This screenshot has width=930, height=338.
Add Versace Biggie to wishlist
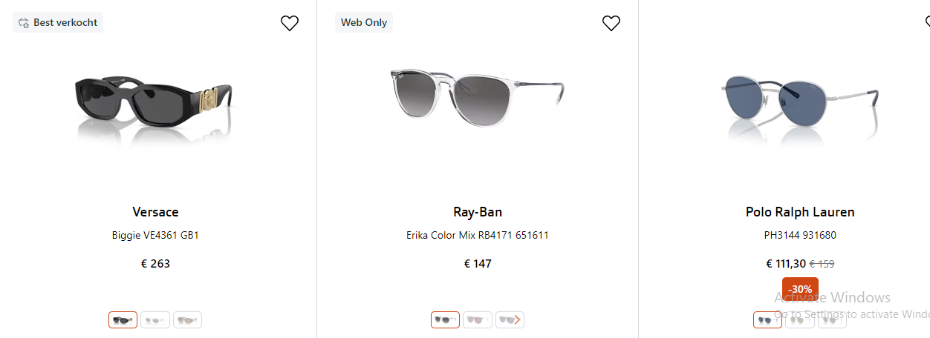[290, 24]
